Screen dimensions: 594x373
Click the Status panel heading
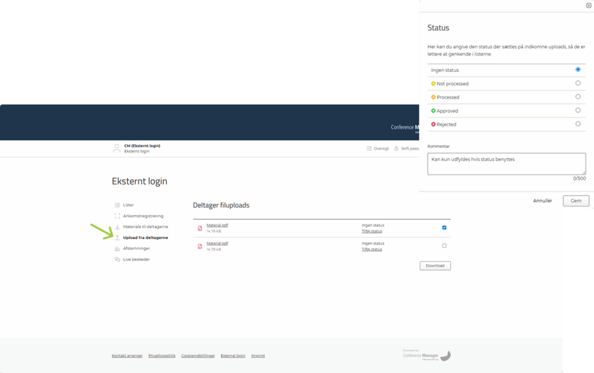[x=439, y=28]
